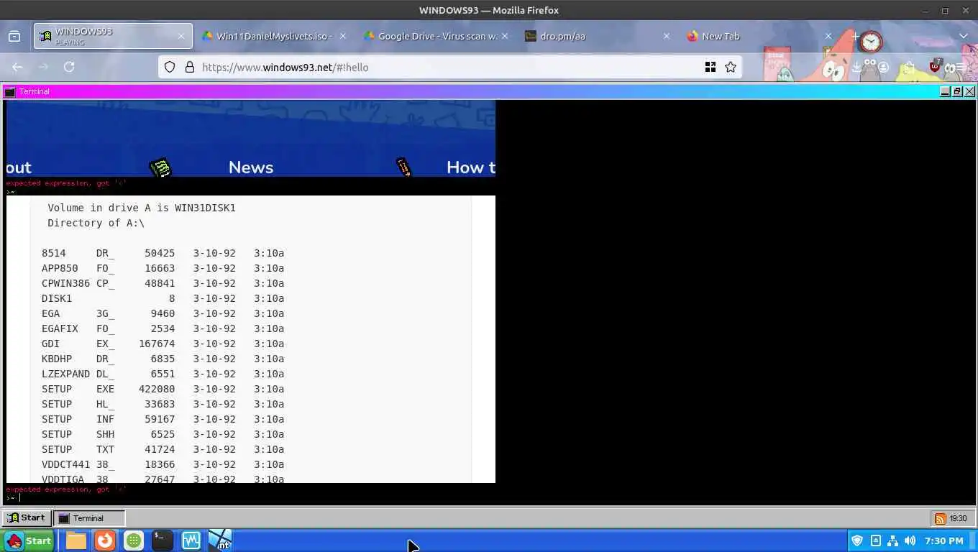Click the site security padlock icon

[x=190, y=67]
